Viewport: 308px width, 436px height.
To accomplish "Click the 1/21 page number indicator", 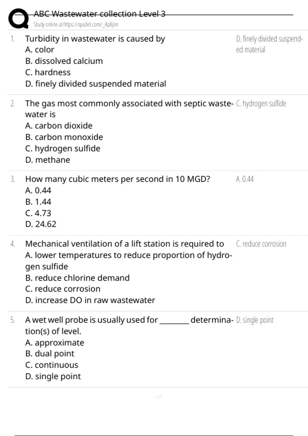I will (x=158, y=397).
